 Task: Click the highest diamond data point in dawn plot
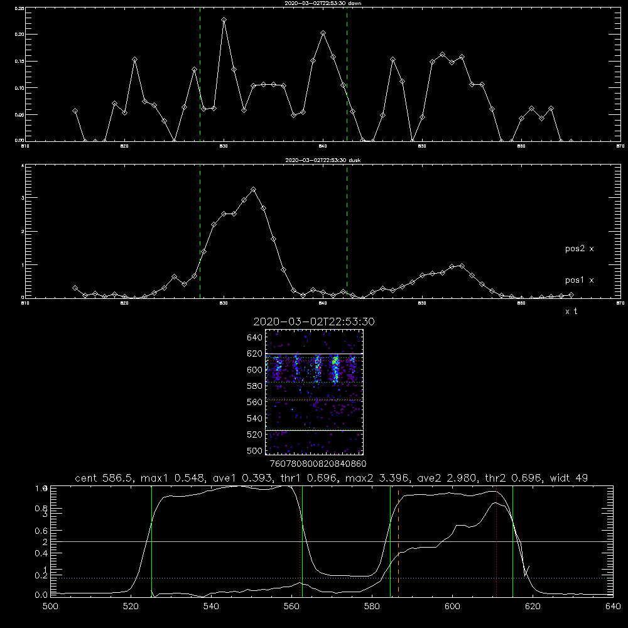pos(224,19)
